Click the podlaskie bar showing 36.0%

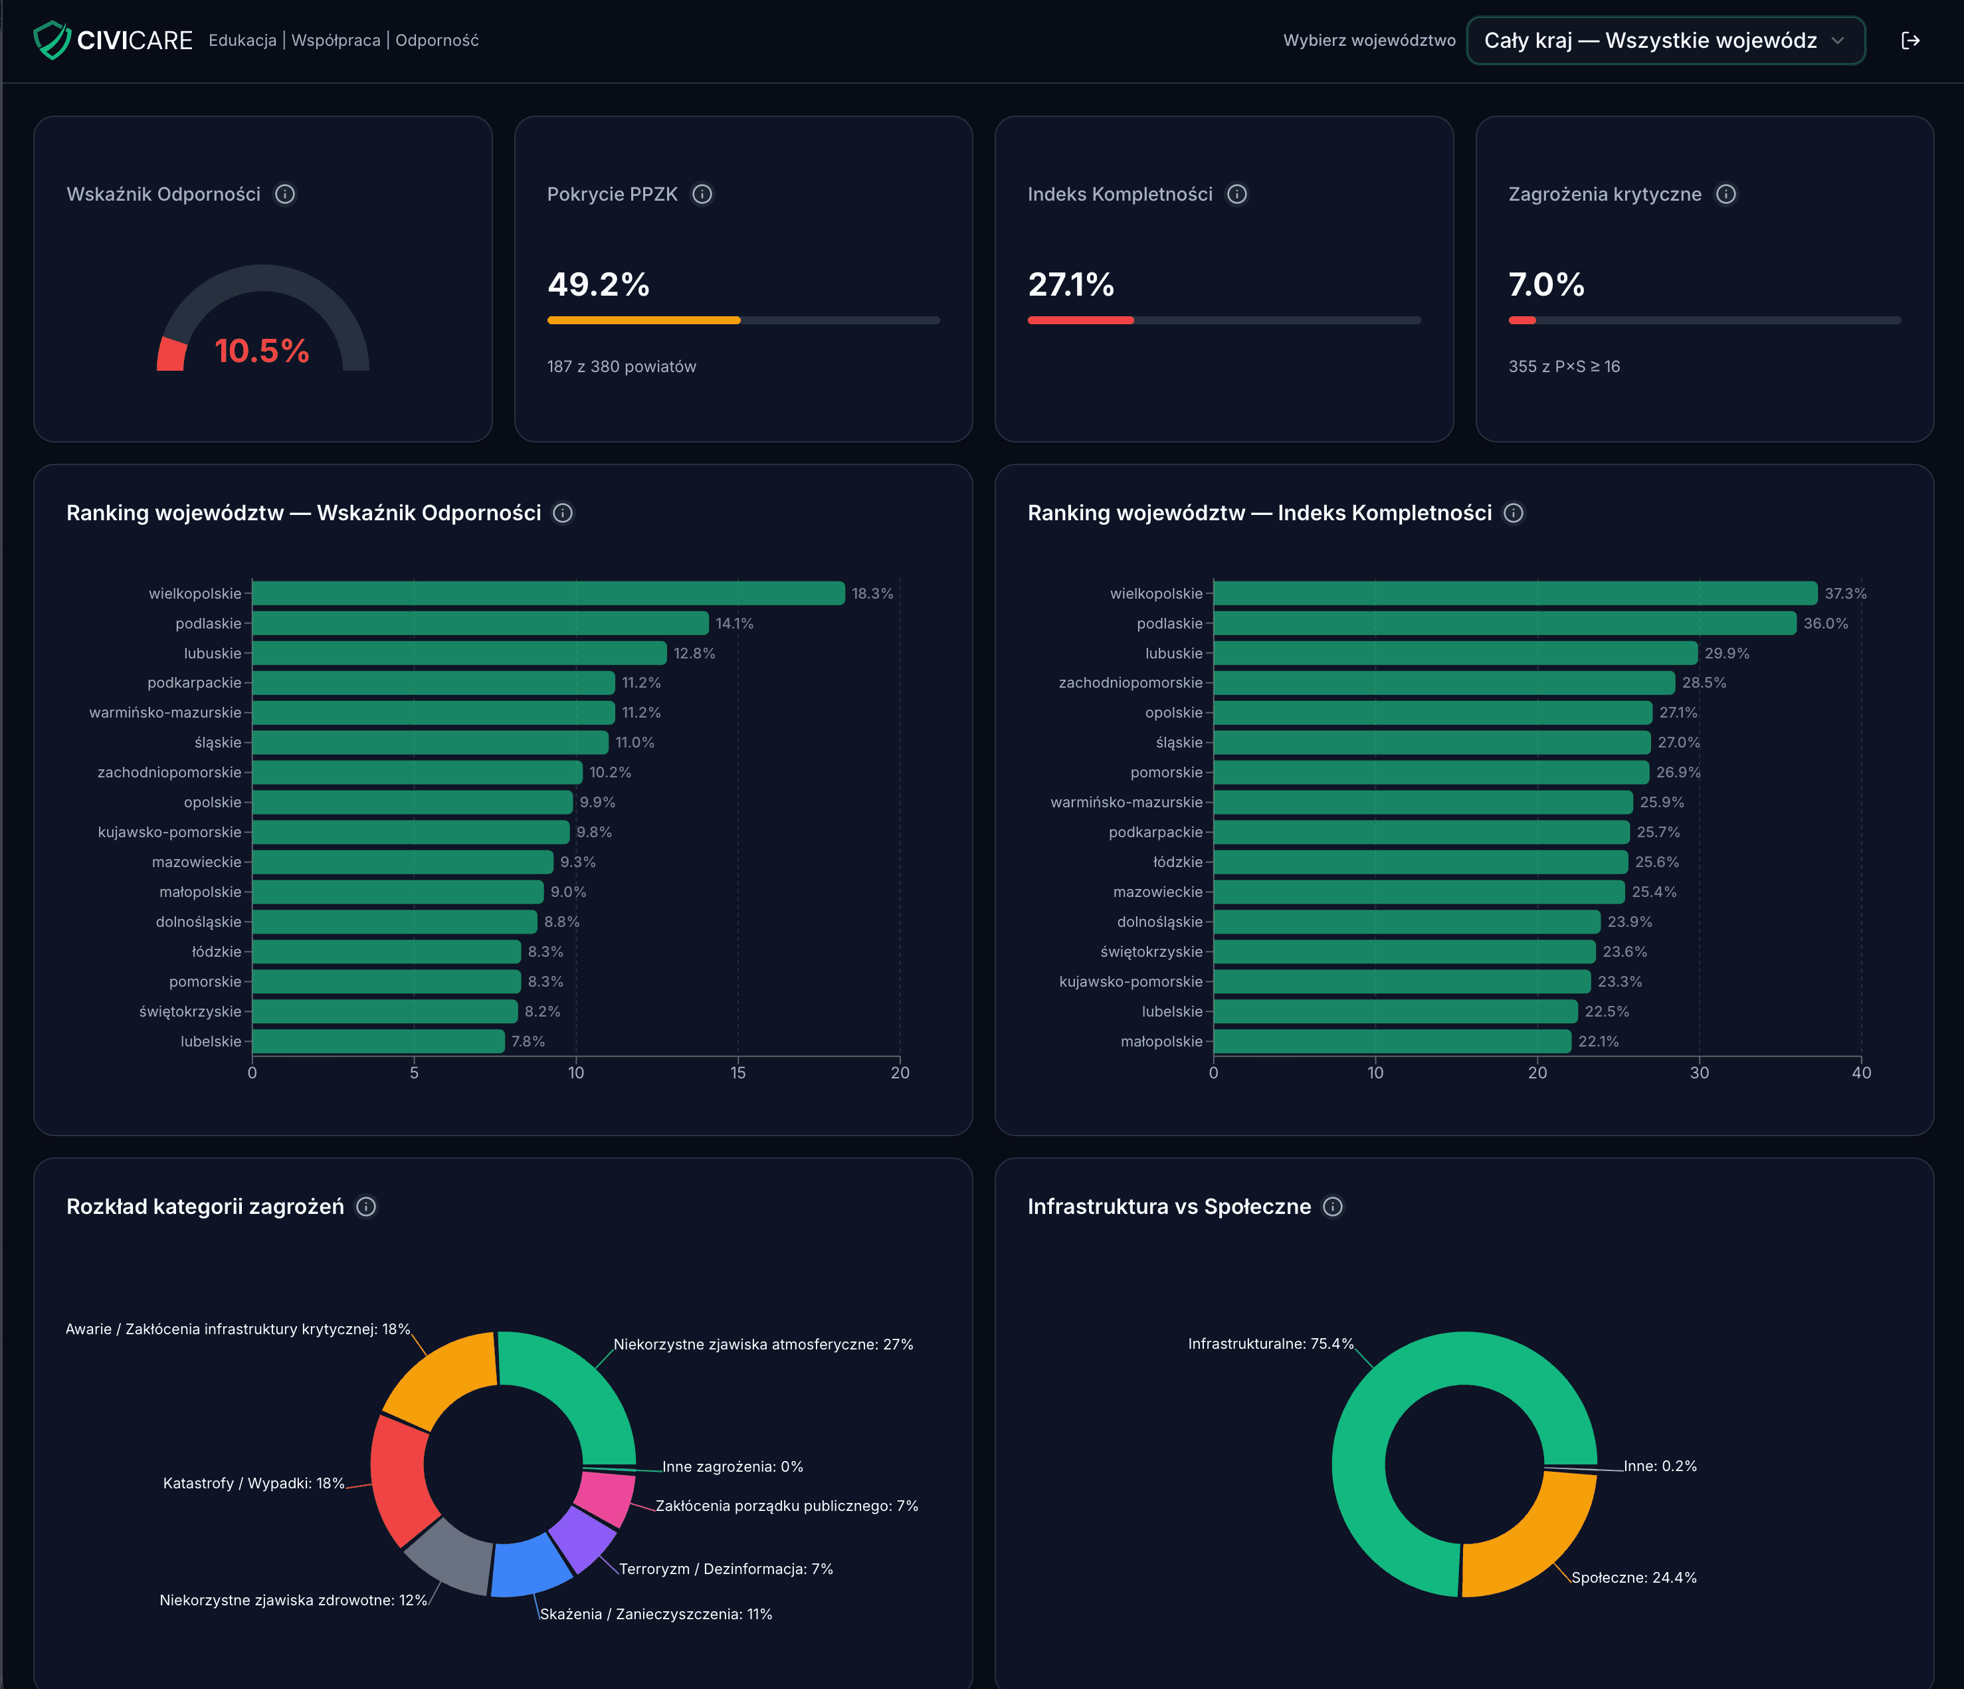[x=1506, y=623]
